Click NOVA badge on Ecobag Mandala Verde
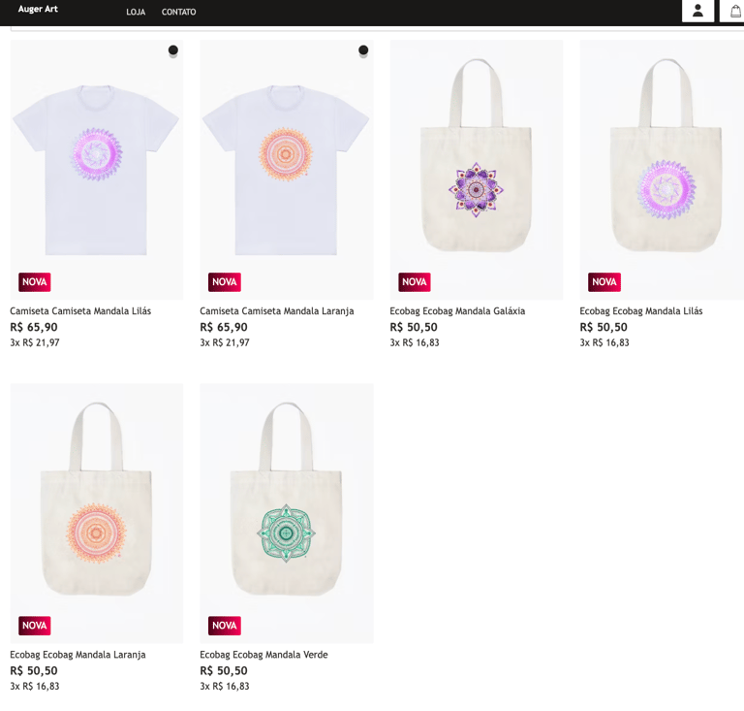Screen dimensions: 744x711 [x=225, y=626]
